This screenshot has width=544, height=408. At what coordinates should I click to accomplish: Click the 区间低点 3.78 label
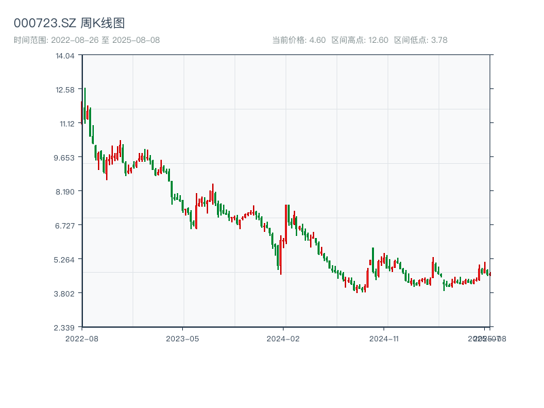click(x=420, y=40)
